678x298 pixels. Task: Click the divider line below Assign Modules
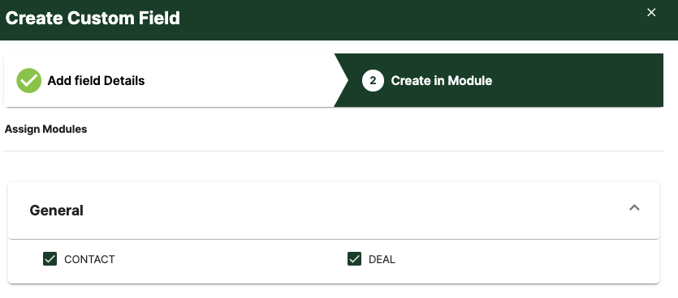[334, 151]
